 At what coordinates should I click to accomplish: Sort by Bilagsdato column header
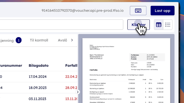point(39,66)
